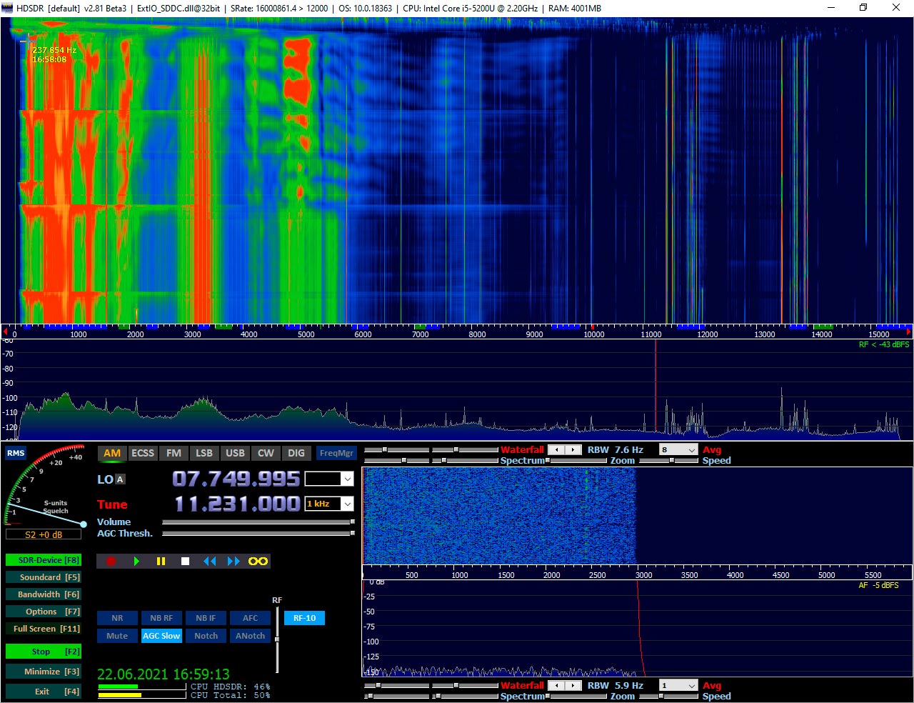Click the S2 +0 dB signal readout
Screen dimensions: 914x703
click(x=44, y=534)
